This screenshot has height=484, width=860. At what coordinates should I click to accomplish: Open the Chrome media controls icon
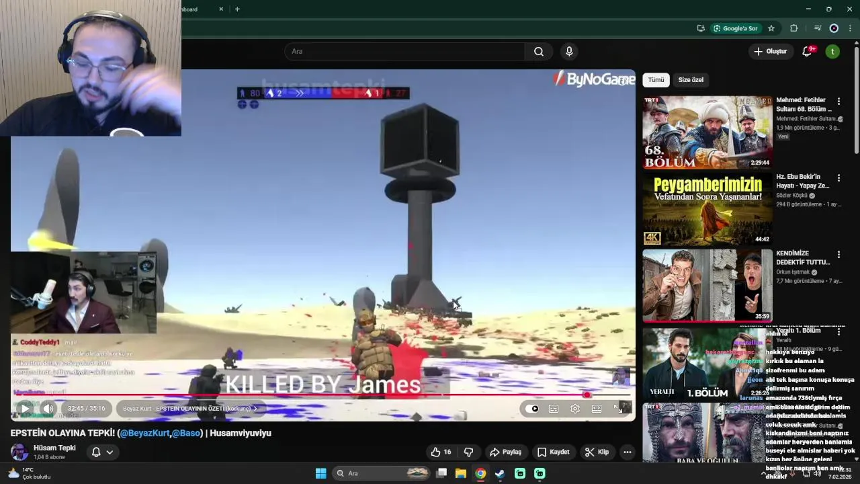[818, 28]
